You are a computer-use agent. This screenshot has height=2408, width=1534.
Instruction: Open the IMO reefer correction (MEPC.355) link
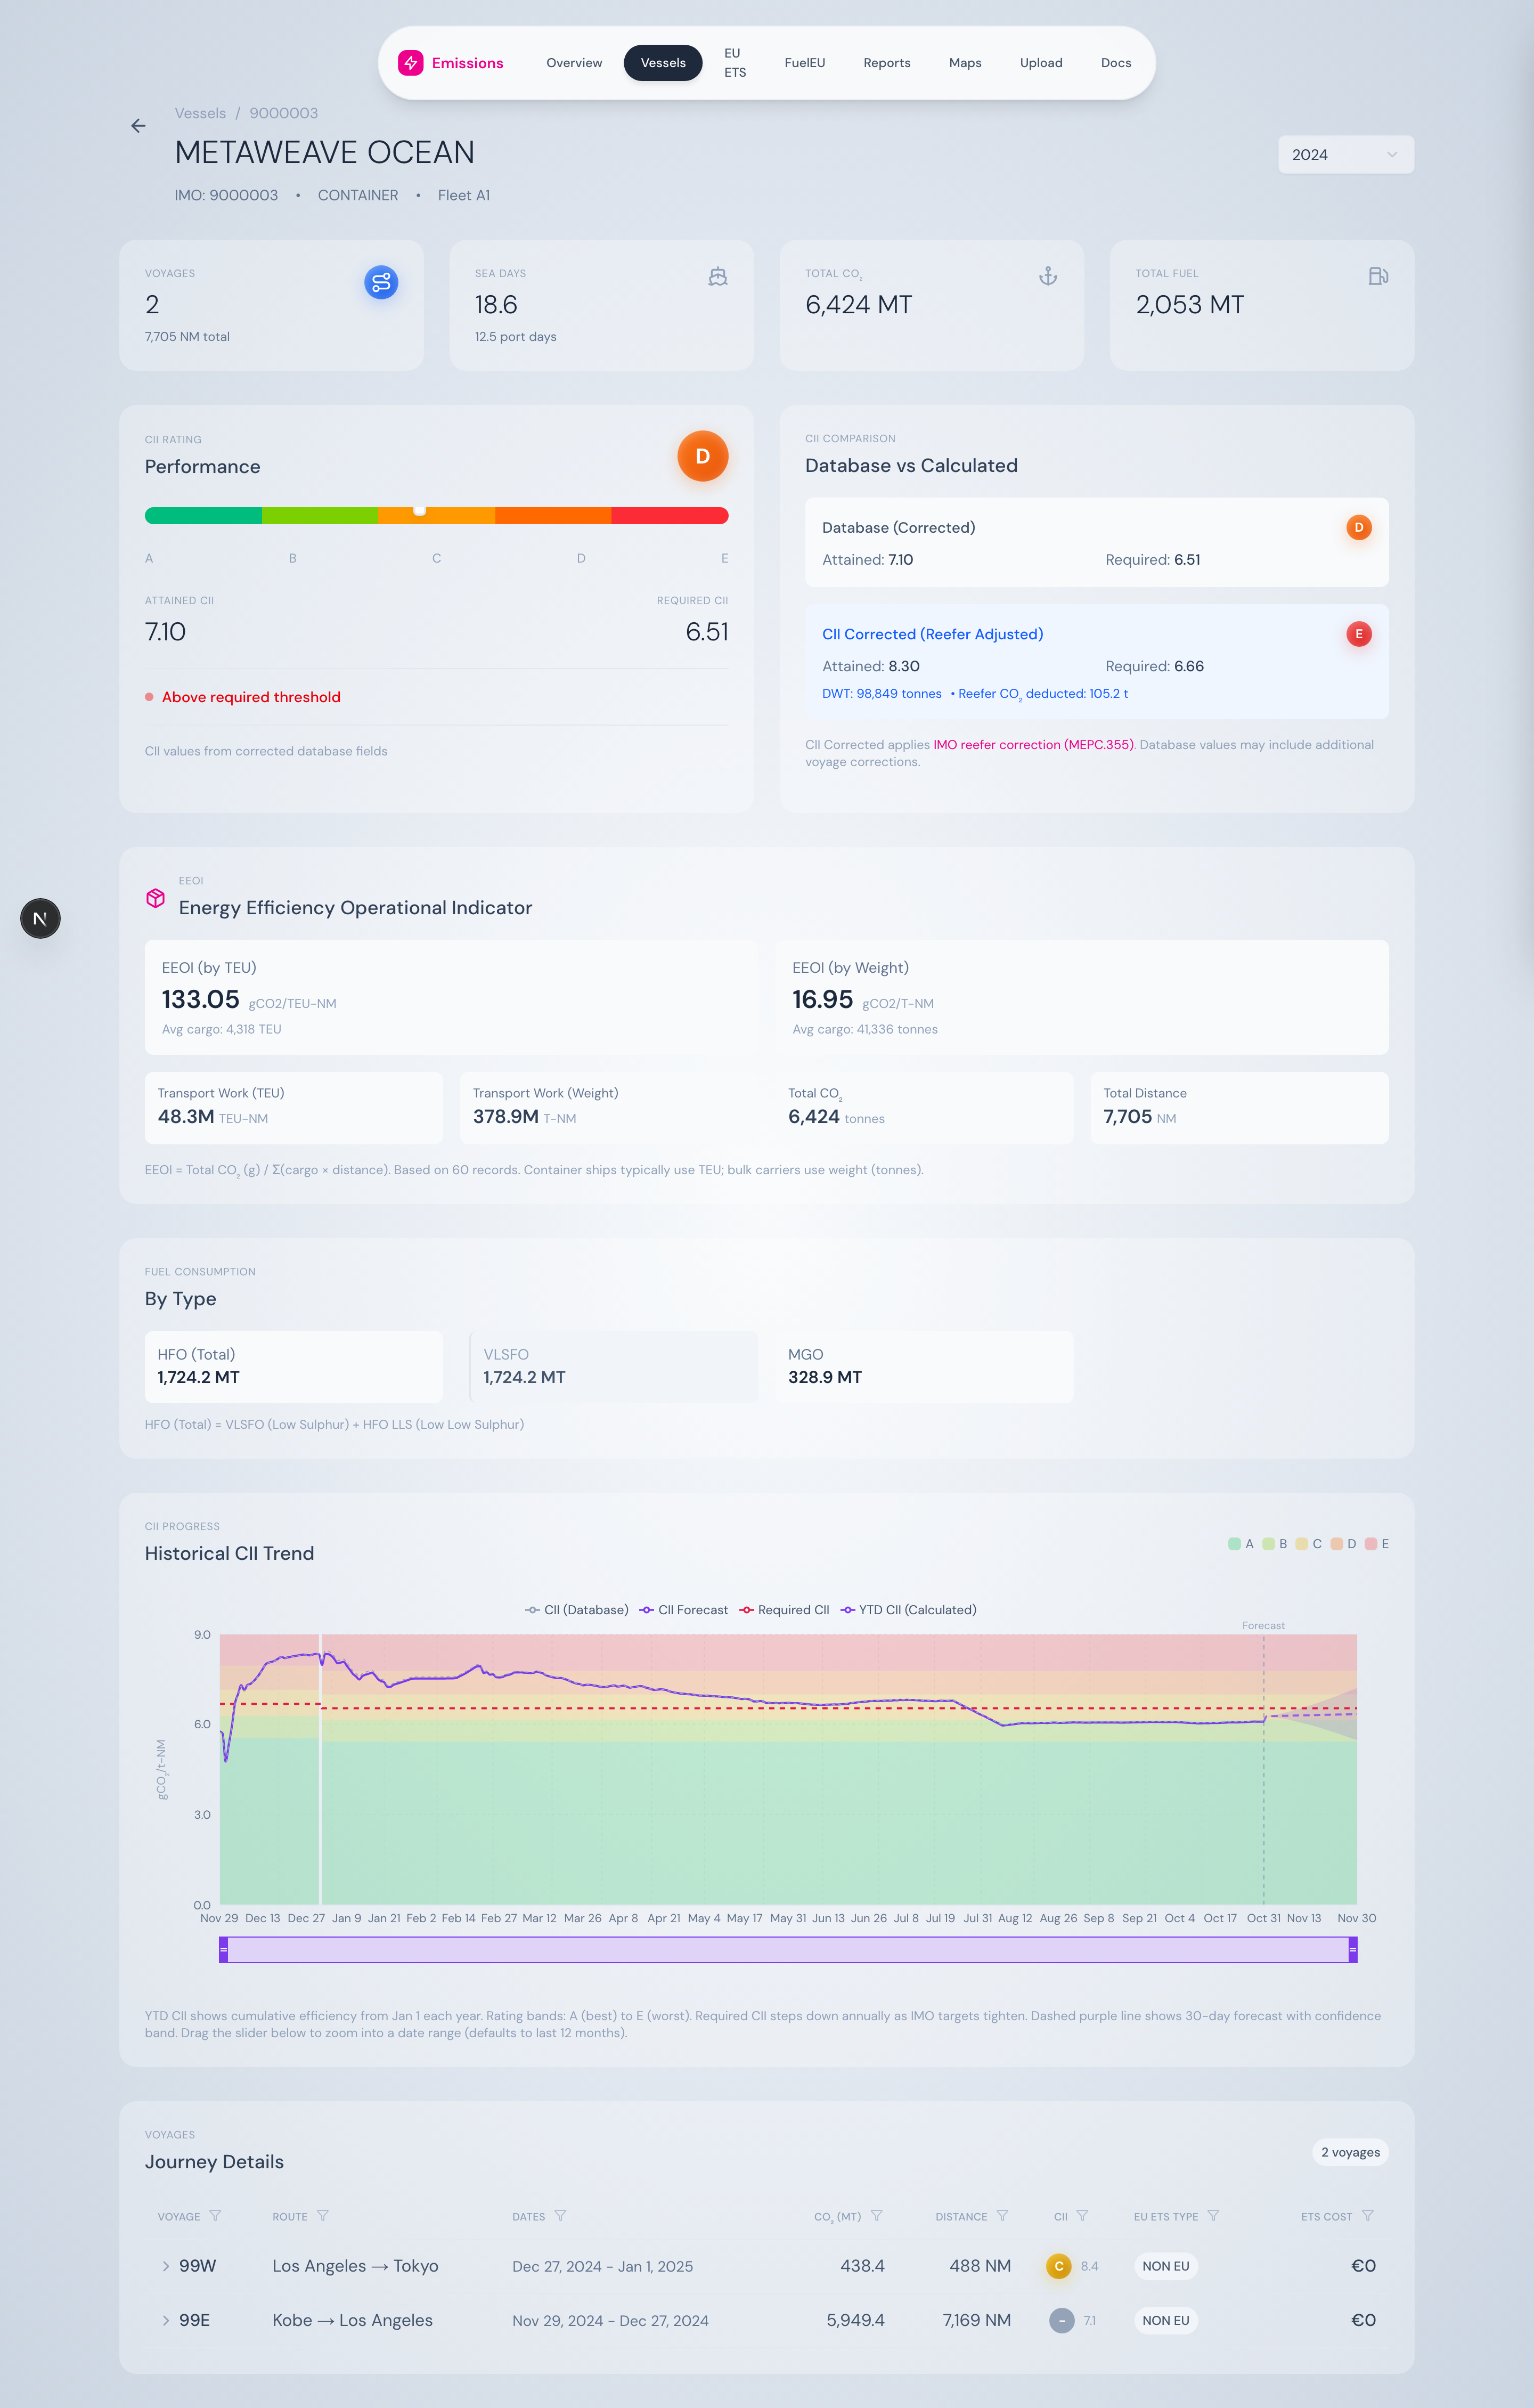point(1033,745)
